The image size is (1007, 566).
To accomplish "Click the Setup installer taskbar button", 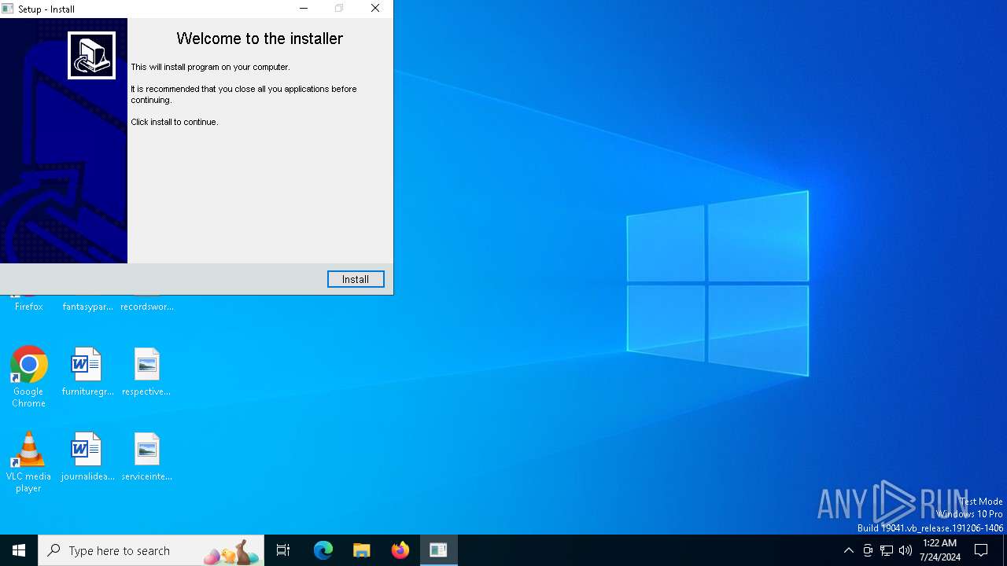I will pyautogui.click(x=438, y=550).
